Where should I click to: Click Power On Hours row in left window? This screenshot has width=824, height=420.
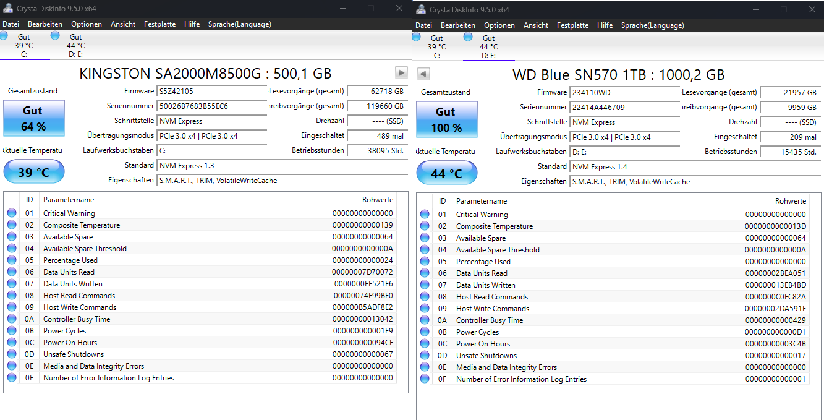coord(200,343)
